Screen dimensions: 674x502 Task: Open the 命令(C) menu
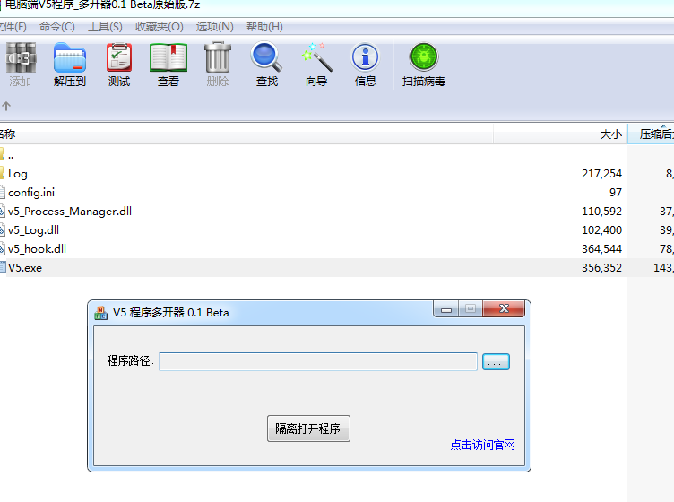tap(56, 27)
